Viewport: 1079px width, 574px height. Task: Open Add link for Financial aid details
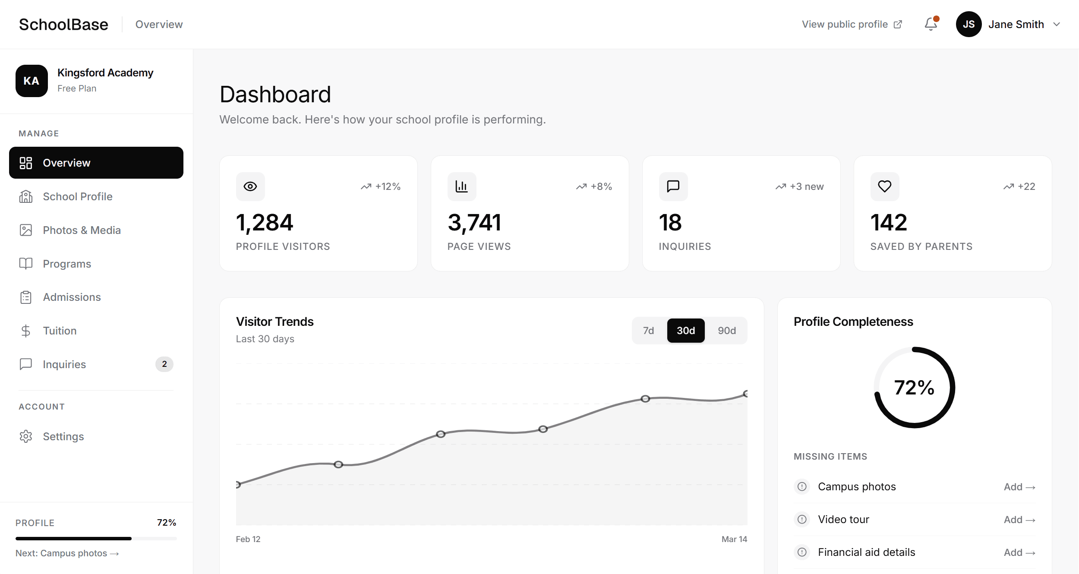point(1019,552)
